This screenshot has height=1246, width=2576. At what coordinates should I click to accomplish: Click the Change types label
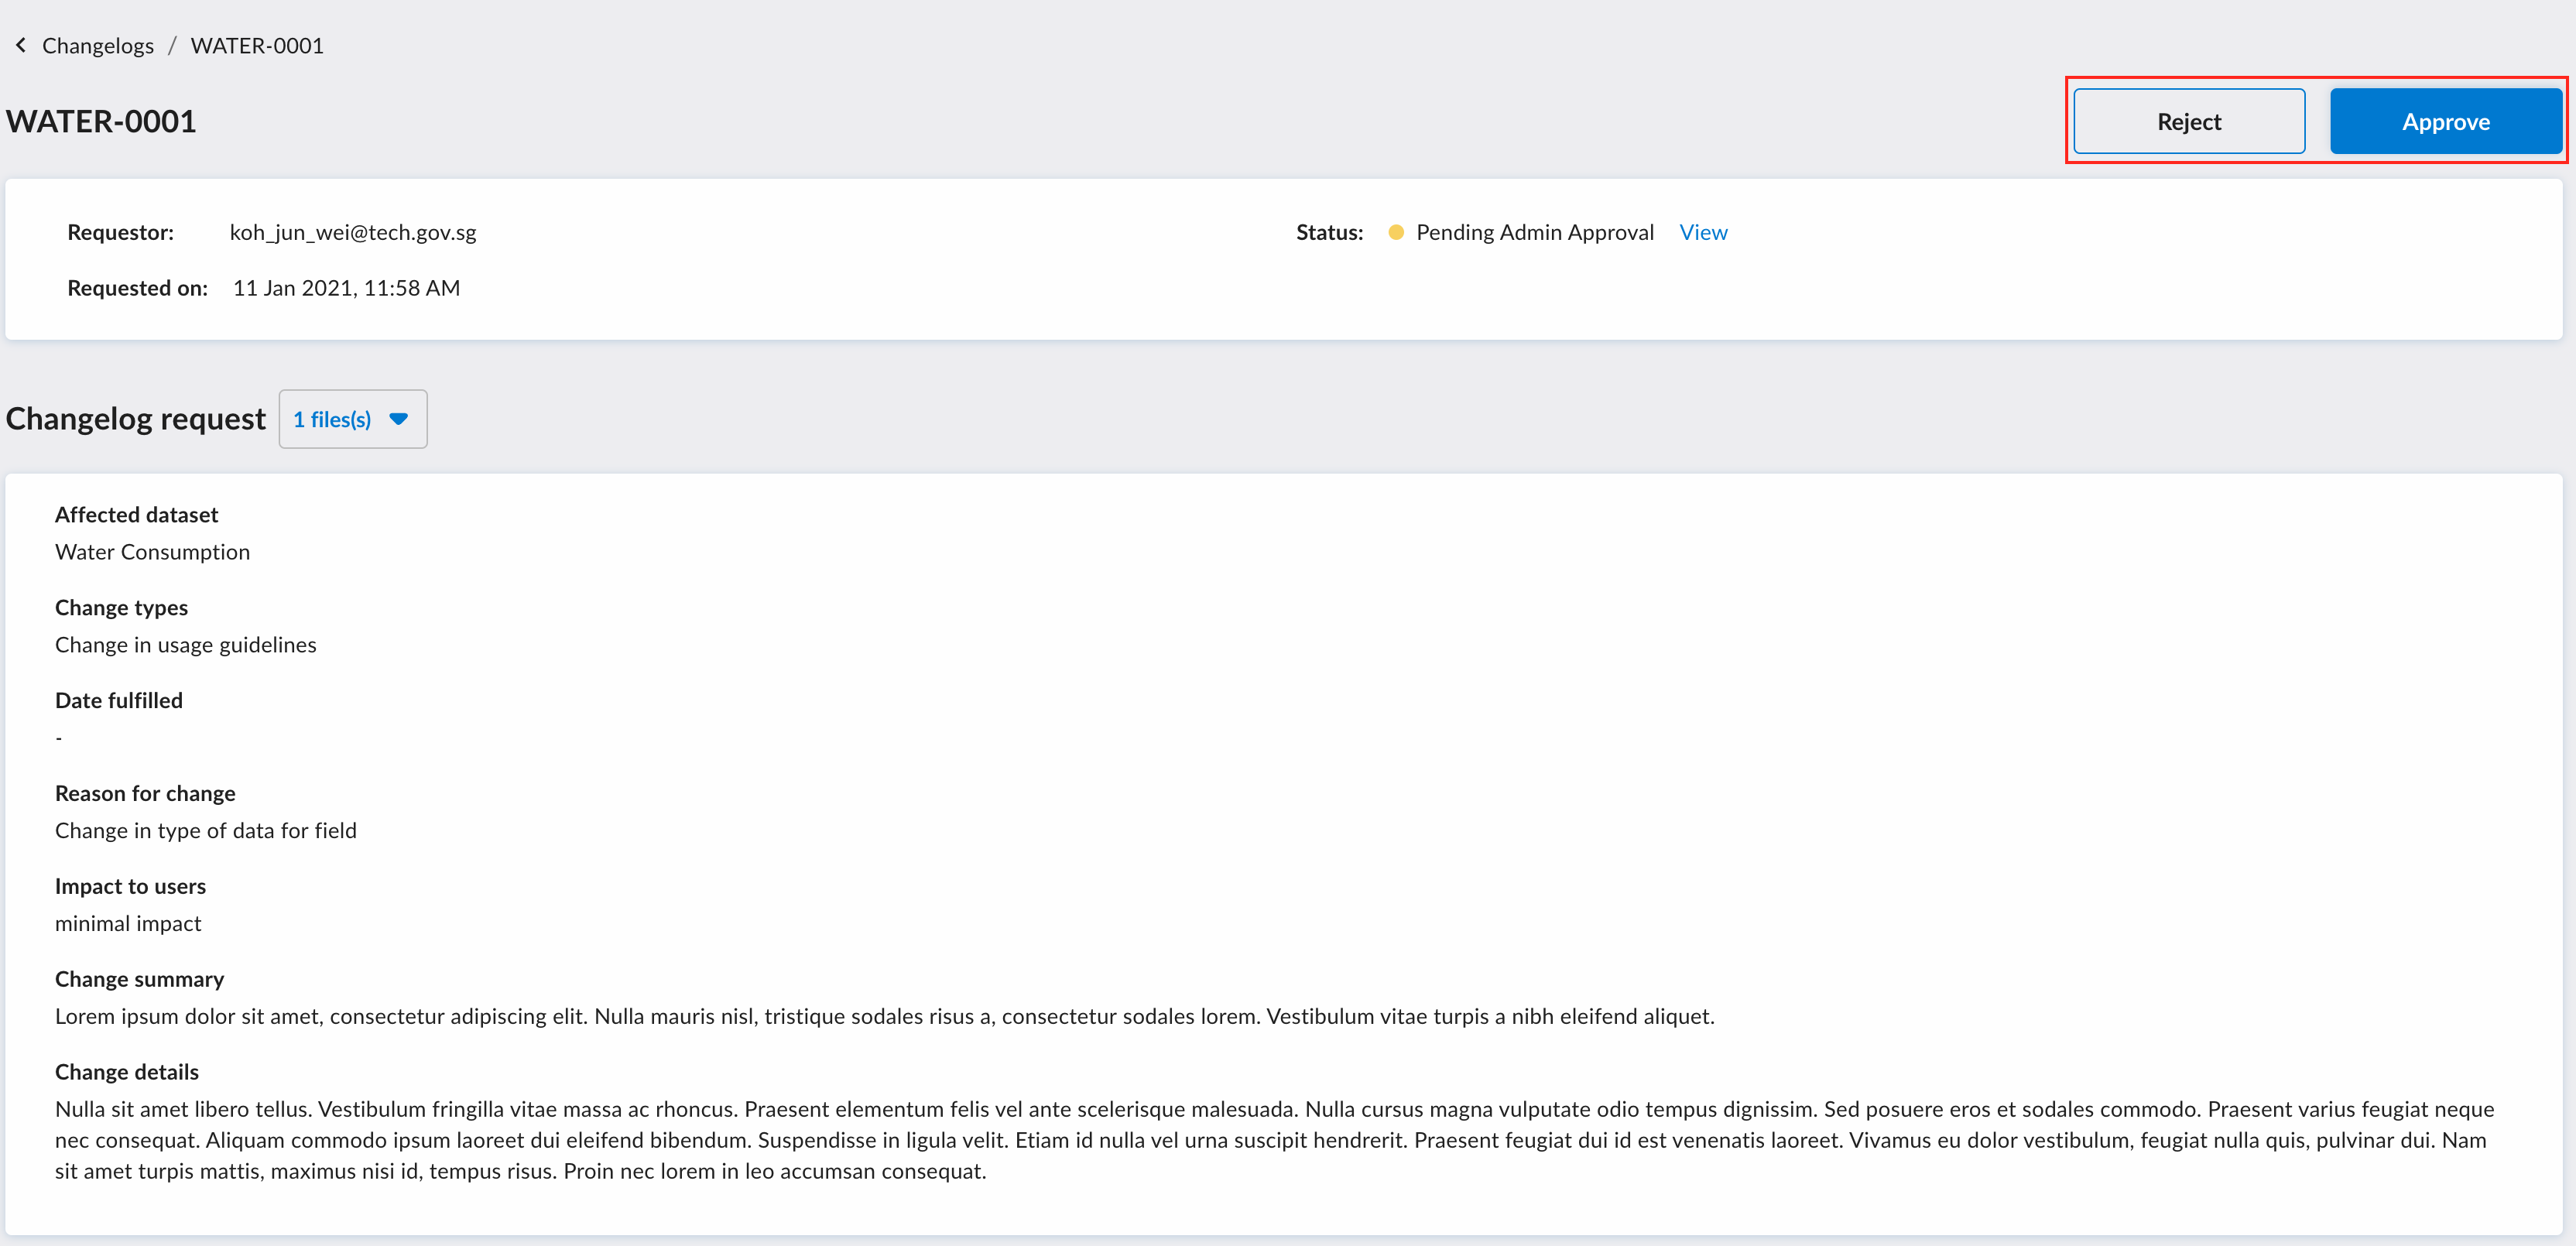(121, 608)
